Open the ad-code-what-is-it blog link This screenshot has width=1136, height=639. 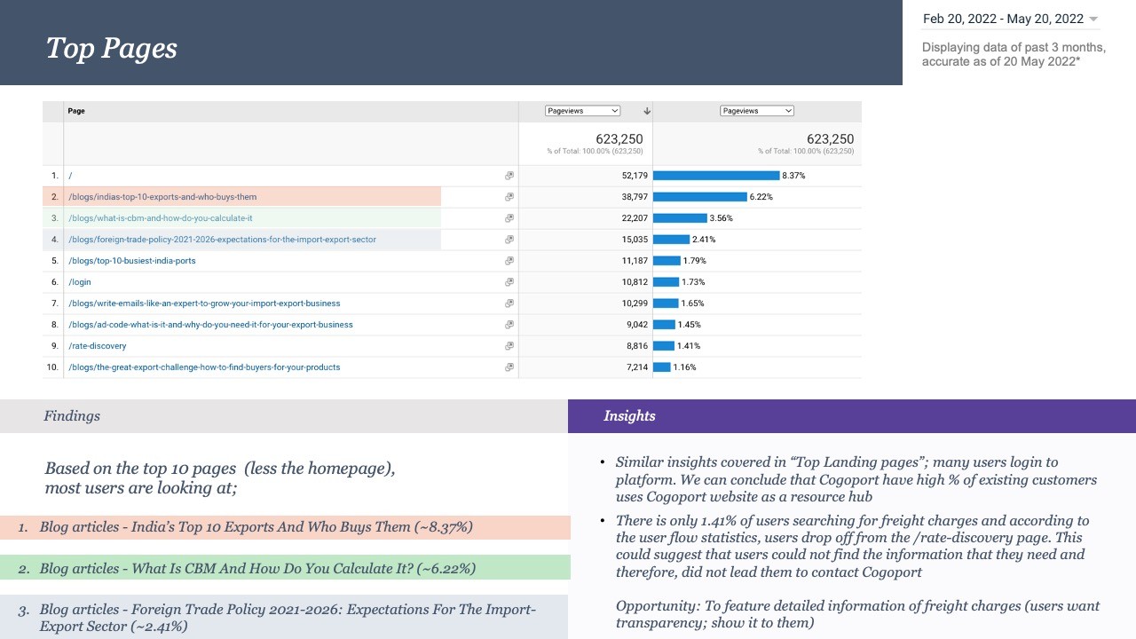pos(210,325)
